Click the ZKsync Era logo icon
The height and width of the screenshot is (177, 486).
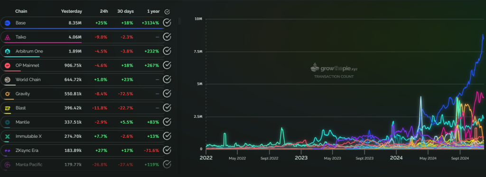tap(8, 151)
